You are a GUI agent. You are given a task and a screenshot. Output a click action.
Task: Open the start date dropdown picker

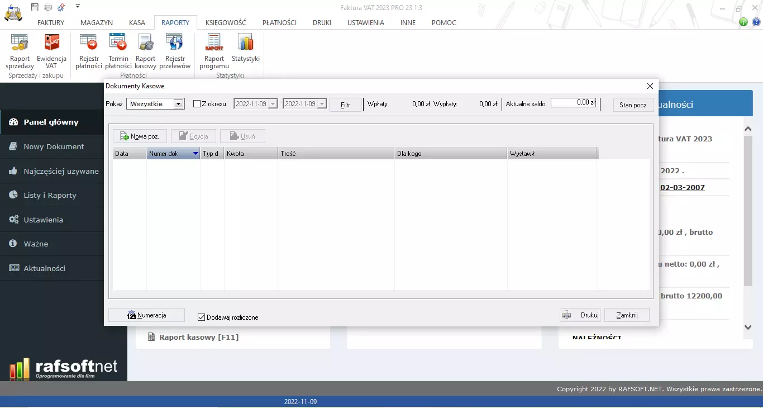[273, 104]
